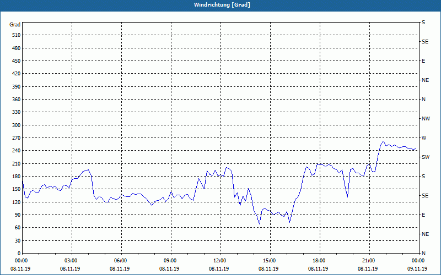Click the 18:00 time label

(320, 261)
